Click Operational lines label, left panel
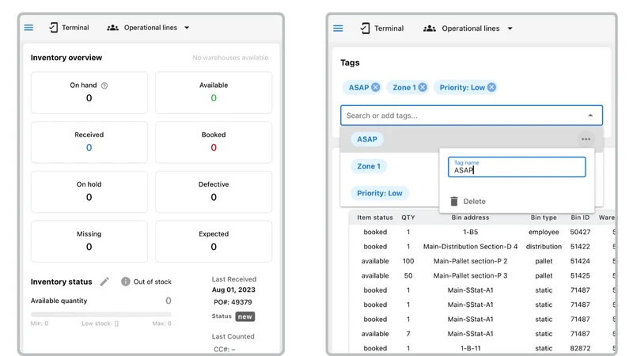 (150, 28)
